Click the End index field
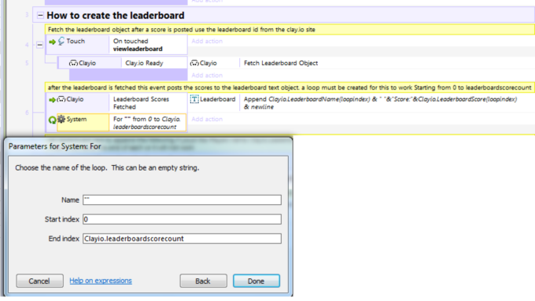 tap(182, 239)
